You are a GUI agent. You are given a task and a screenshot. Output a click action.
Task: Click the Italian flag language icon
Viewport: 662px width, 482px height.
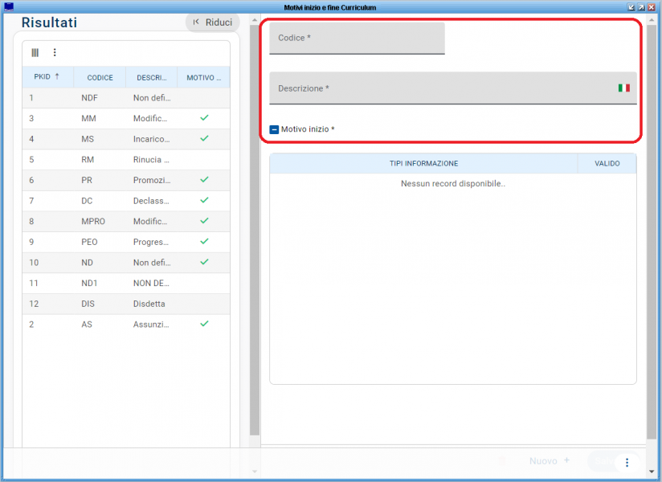tap(624, 88)
